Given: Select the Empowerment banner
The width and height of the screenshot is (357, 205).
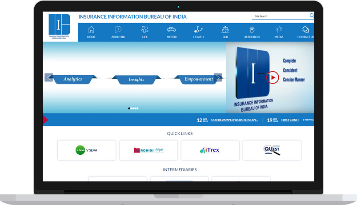Looking at the screenshot, I should 199,79.
